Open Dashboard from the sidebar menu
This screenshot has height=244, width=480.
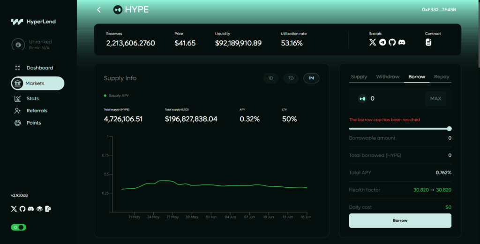pyautogui.click(x=40, y=68)
